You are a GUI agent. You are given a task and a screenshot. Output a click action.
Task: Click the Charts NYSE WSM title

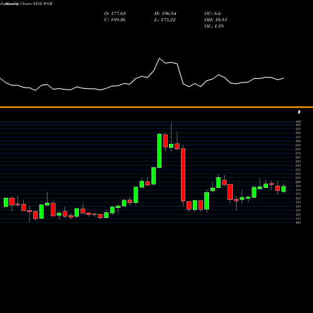point(36,4)
